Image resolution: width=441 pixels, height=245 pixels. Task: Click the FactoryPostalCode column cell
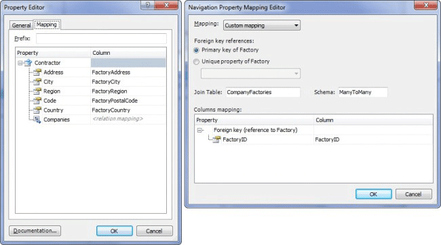(128, 100)
